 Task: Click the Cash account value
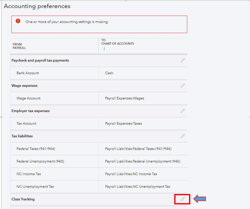click(109, 73)
